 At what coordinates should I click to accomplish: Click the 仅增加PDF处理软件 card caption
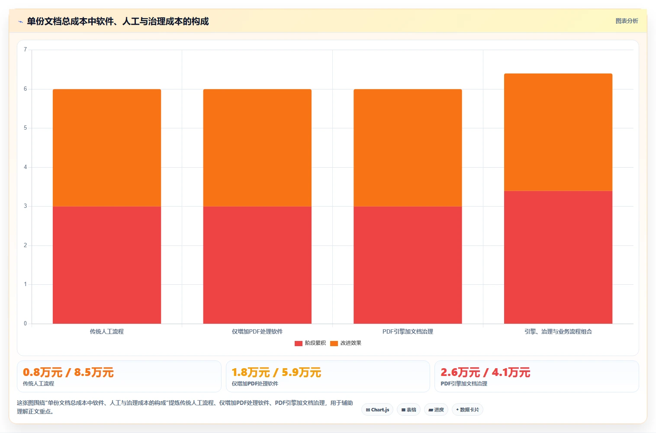(x=255, y=384)
